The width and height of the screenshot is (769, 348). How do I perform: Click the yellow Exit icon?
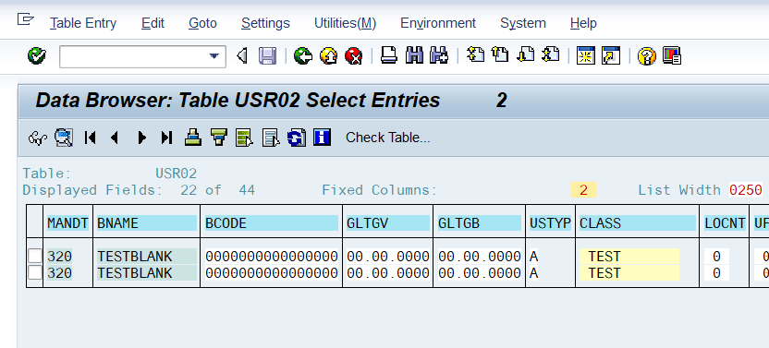pos(329,56)
